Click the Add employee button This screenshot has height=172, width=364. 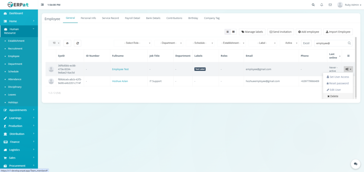point(309,32)
